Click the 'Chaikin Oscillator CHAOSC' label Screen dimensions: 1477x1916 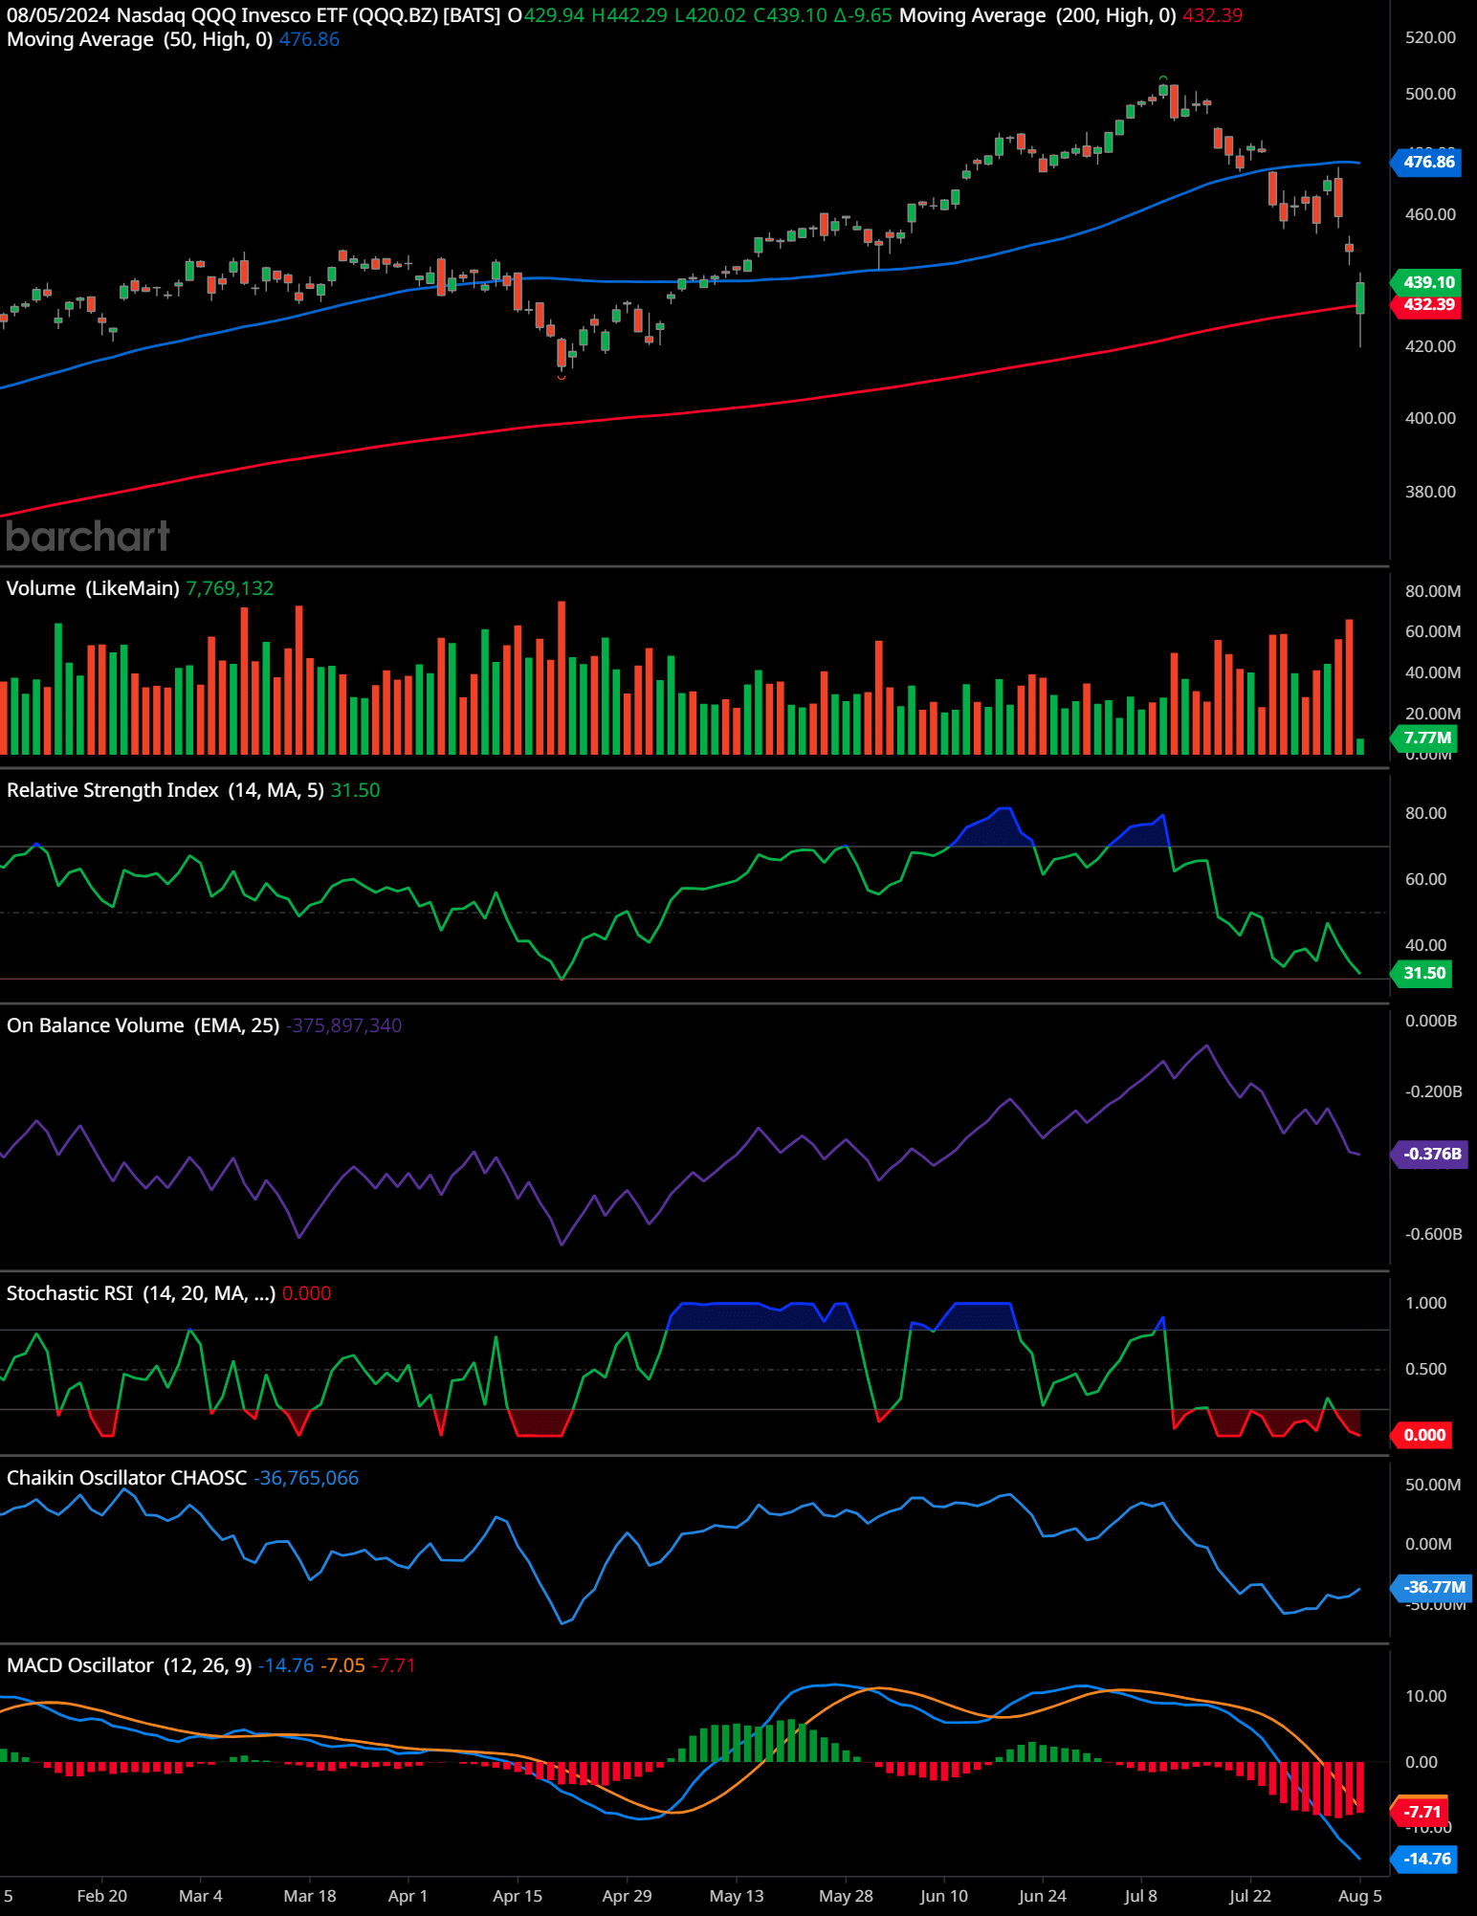[x=126, y=1478]
